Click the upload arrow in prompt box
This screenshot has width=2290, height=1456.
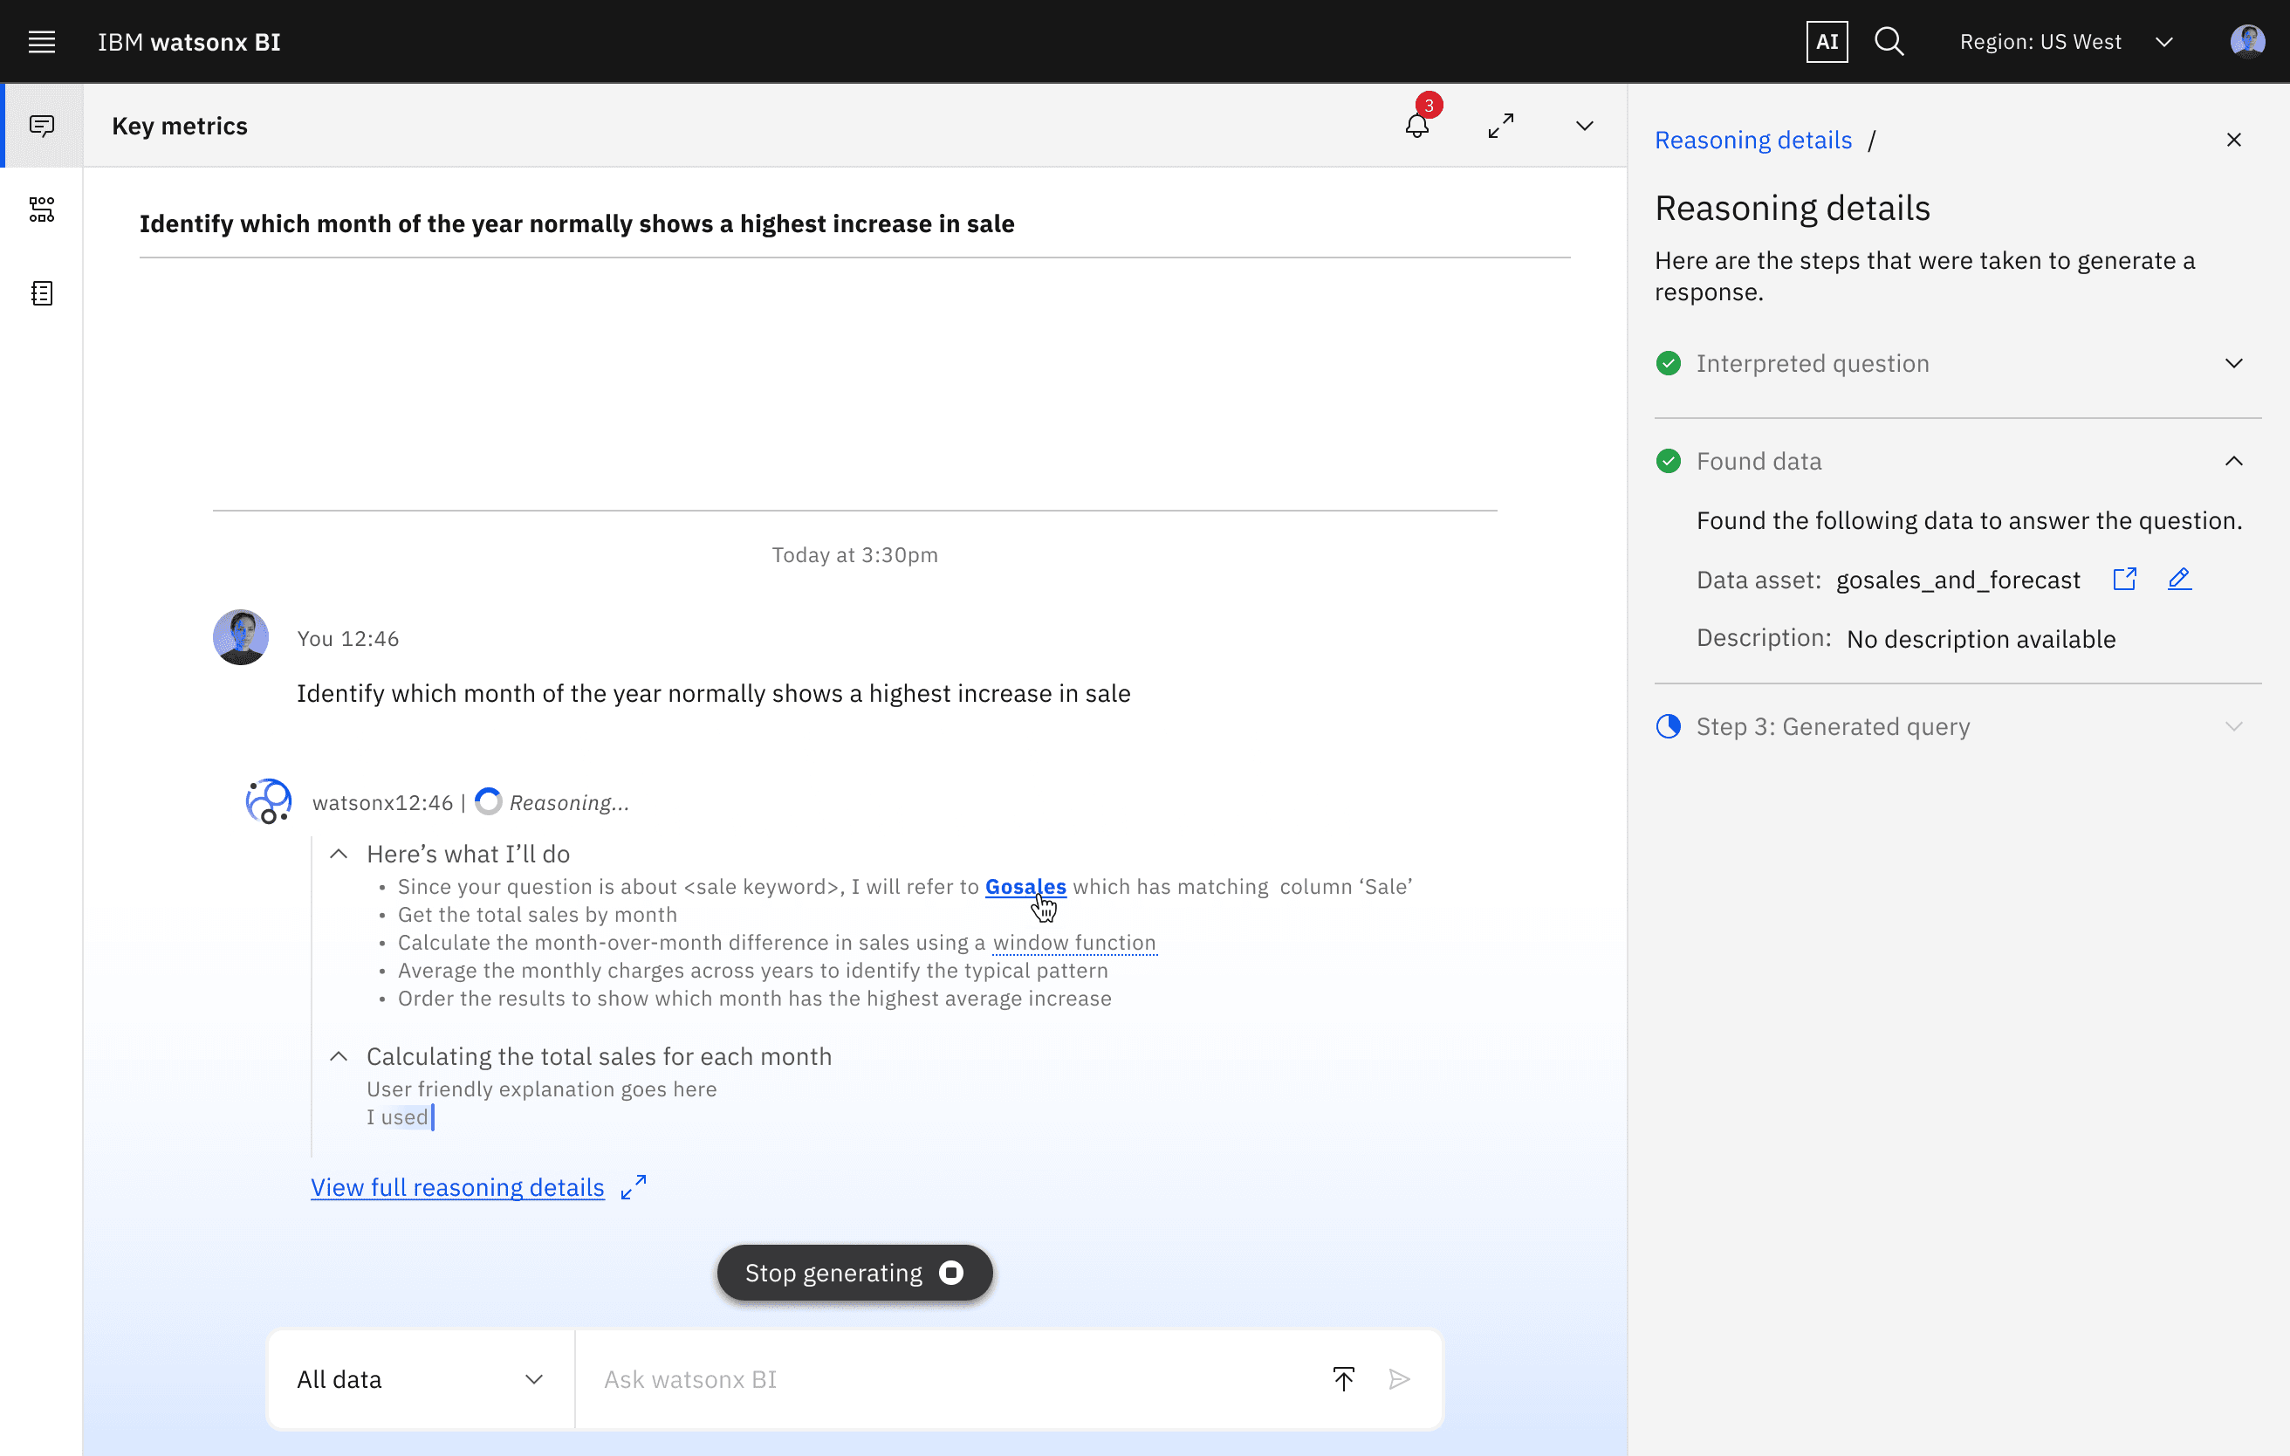pos(1343,1379)
